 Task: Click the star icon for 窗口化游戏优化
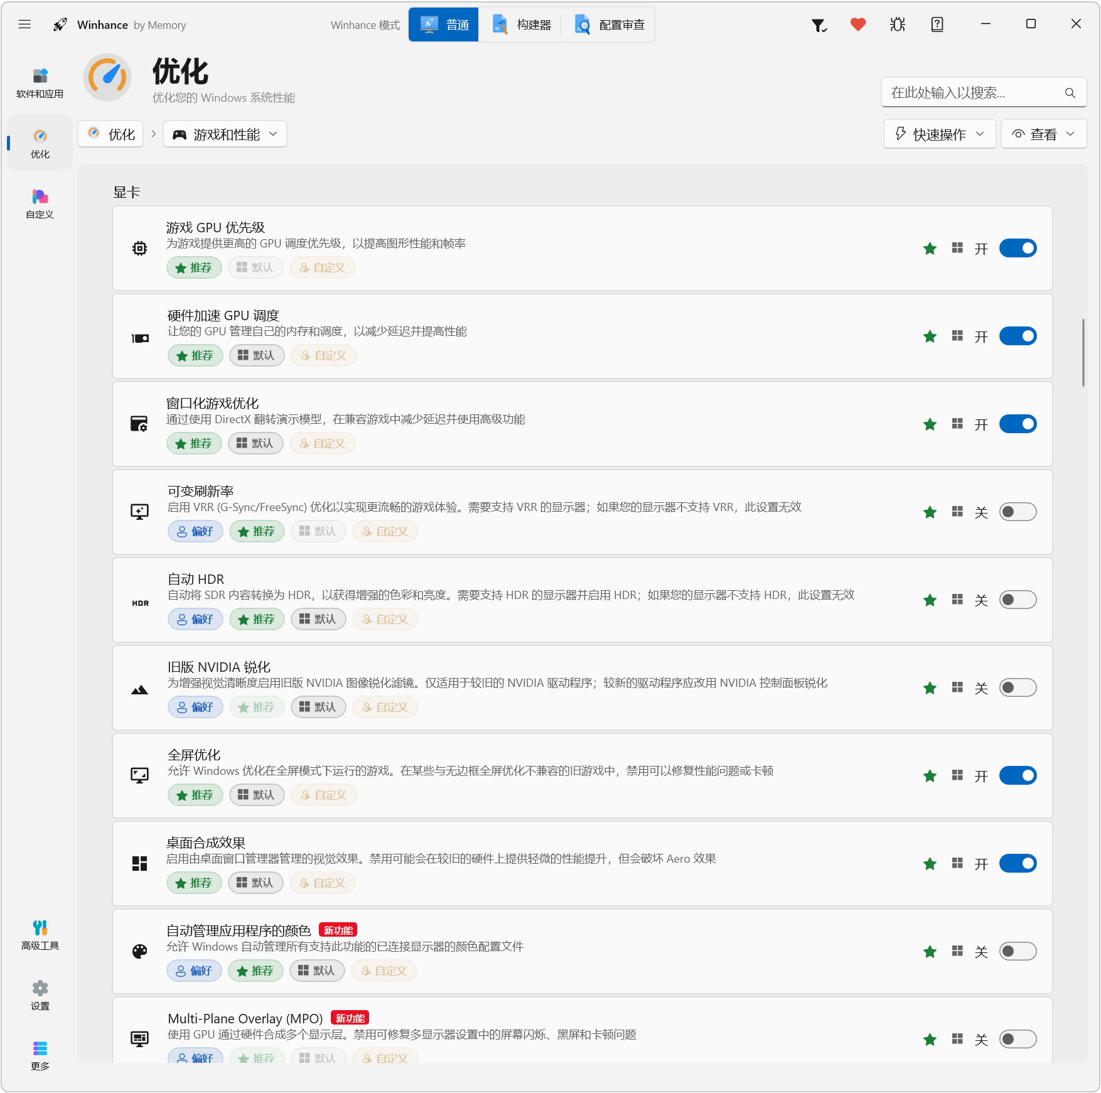pyautogui.click(x=930, y=424)
